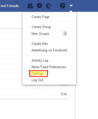
Task: Open News Feed Preferences
Action: (x=49, y=67)
